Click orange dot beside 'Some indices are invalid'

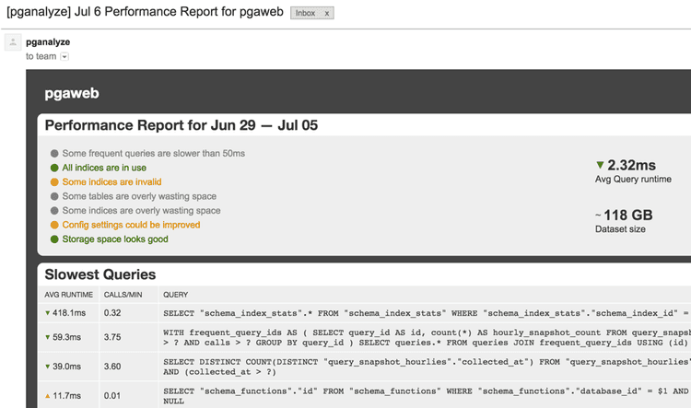pyautogui.click(x=54, y=182)
